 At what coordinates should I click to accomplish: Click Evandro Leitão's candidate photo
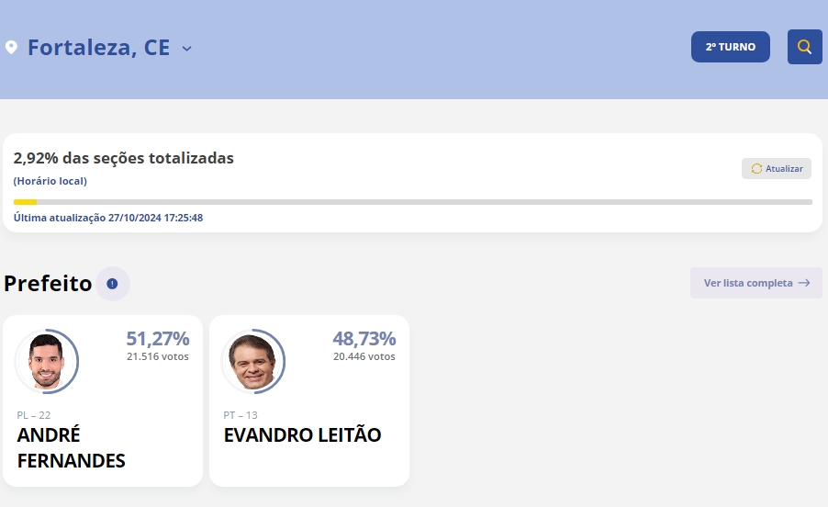point(252,361)
